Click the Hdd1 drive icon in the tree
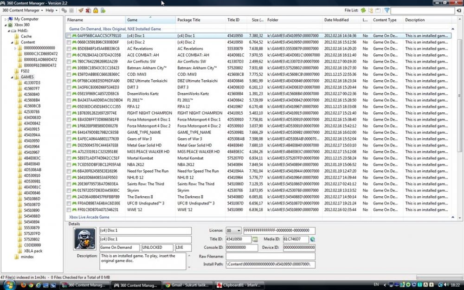Viewport: 464px width, 290px height. [13, 31]
